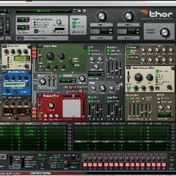Screen dimensions: 176x176
Task: Open the Formant Filter type selector arrow
Action: [40, 96]
